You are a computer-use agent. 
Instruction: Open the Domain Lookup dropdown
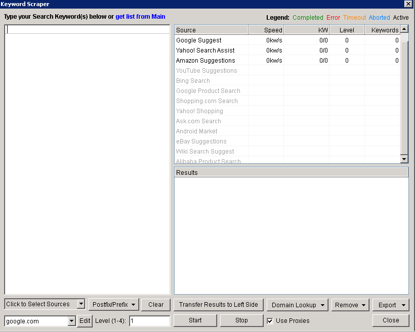(x=298, y=305)
